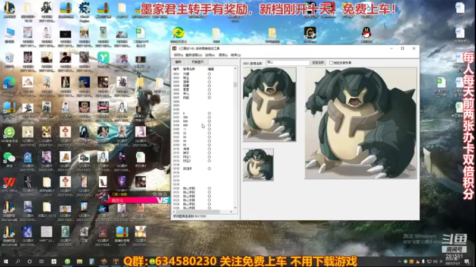Select the edit circle in row 0104
This screenshot has height=267, width=476.
tap(209, 125)
